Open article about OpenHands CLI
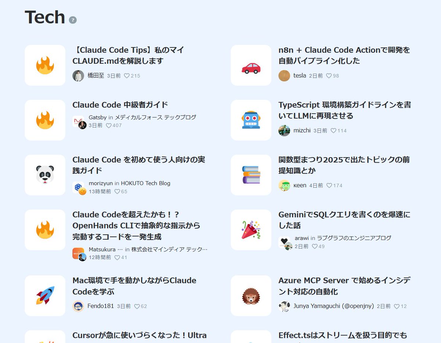 click(x=136, y=225)
